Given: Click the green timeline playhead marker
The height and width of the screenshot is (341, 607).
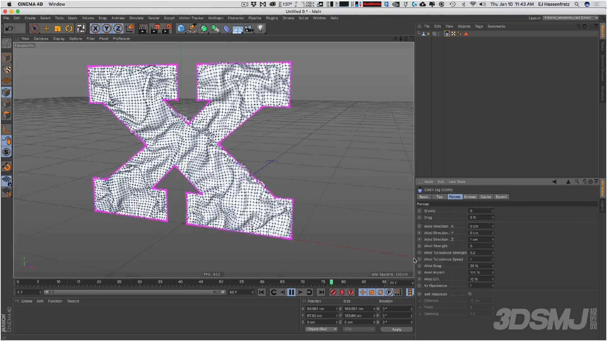Looking at the screenshot, I should pos(331,282).
